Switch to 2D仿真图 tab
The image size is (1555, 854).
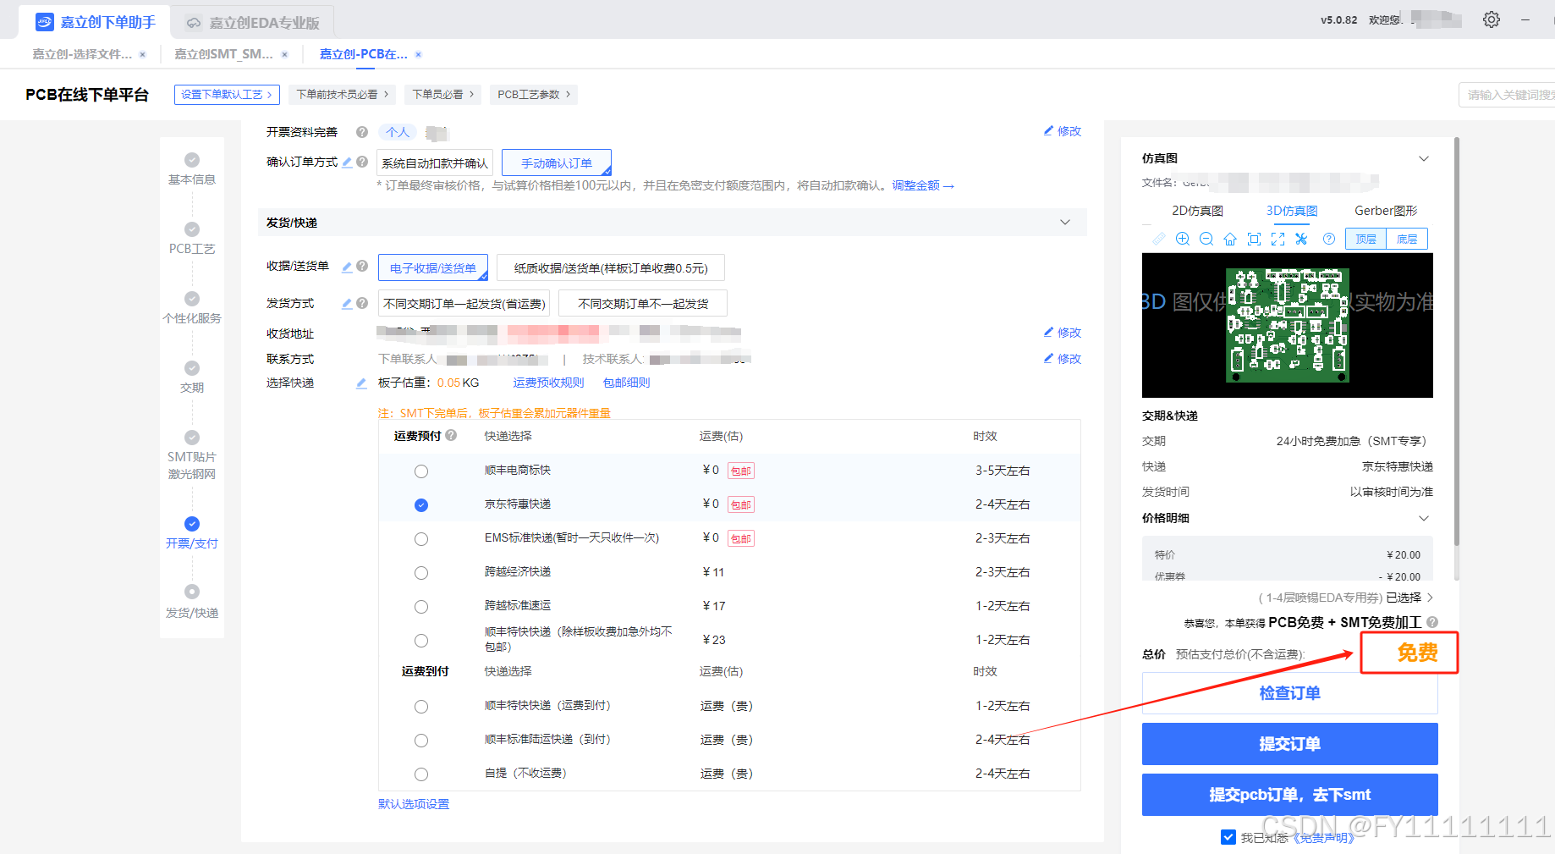(x=1197, y=211)
